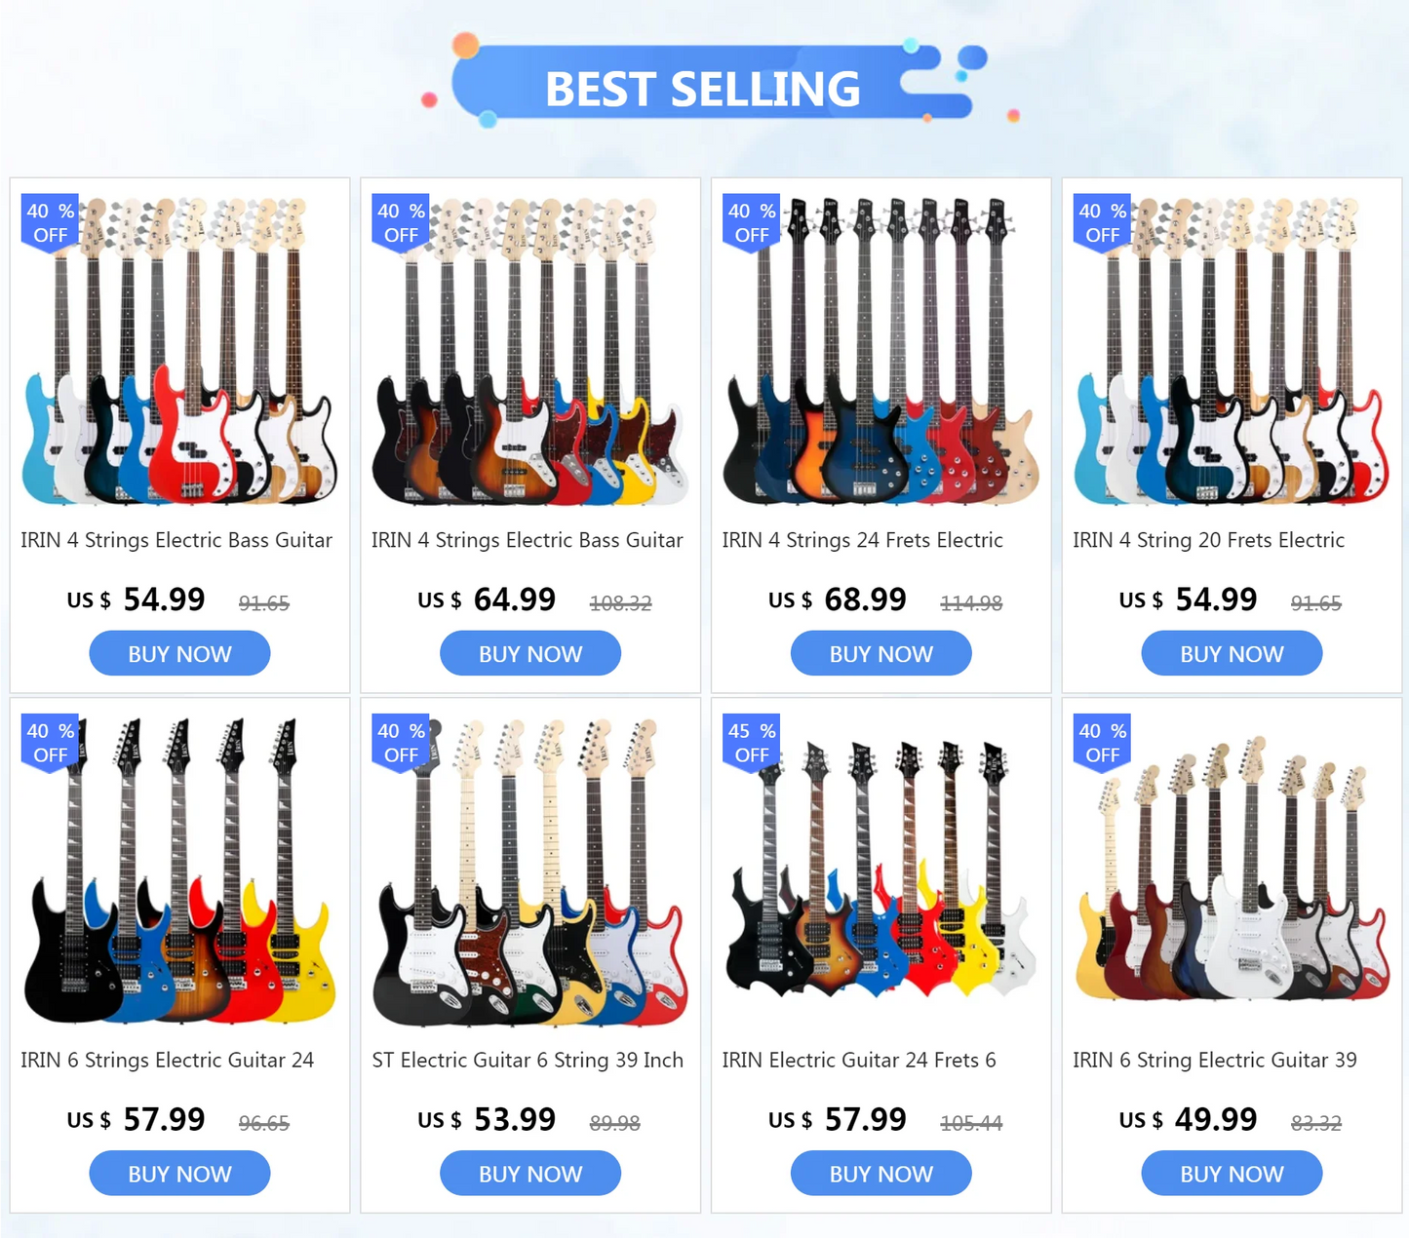Open the image of the pointed-body guitars at 45% off

pos(881,871)
